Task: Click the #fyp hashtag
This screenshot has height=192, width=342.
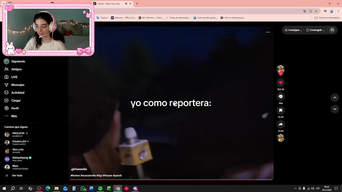Action: 99,175
